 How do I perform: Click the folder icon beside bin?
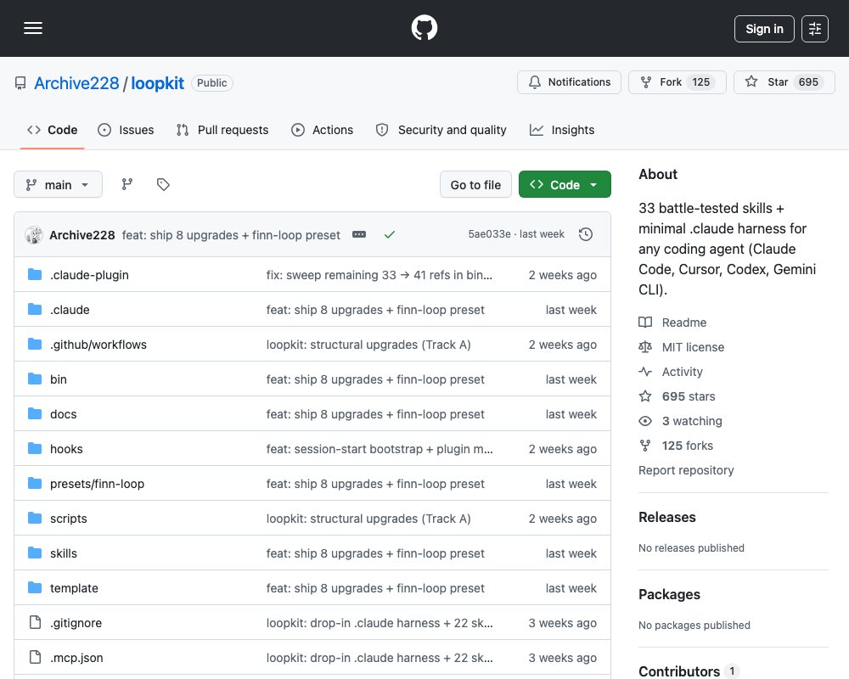[x=35, y=379]
